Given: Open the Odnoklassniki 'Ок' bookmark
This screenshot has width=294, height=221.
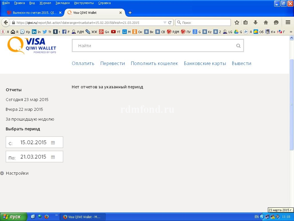Looking at the screenshot, I should click(x=138, y=32).
